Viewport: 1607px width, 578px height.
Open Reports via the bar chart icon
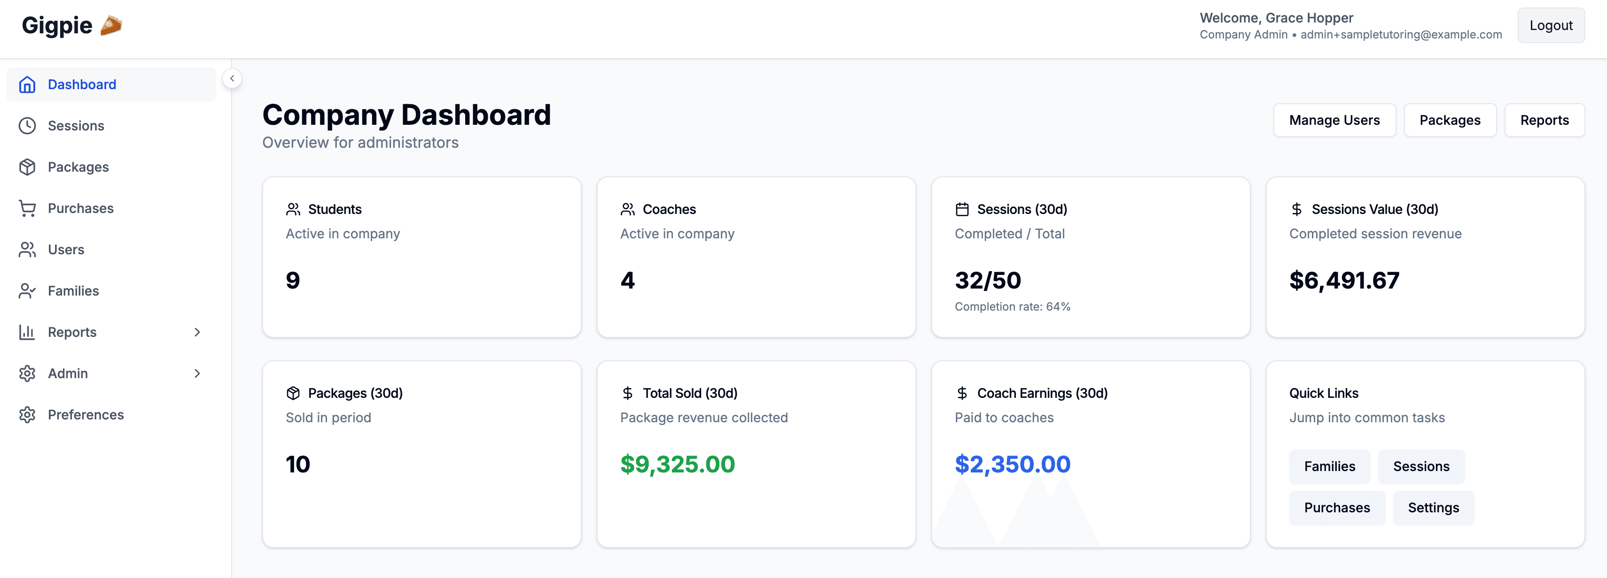coord(27,332)
